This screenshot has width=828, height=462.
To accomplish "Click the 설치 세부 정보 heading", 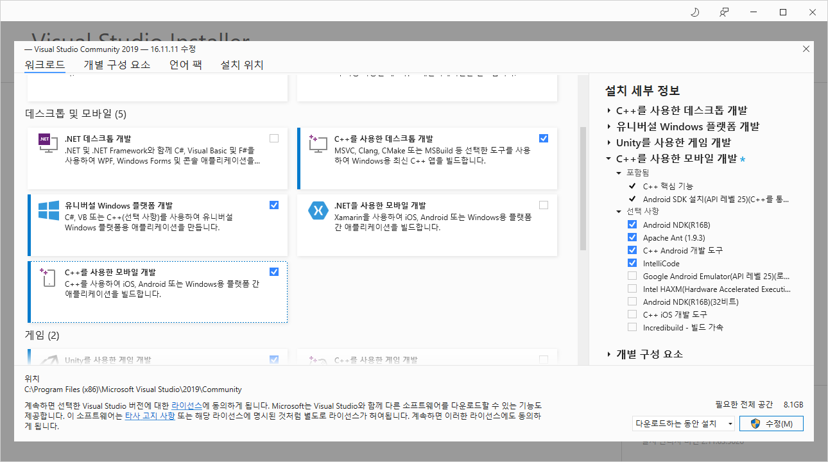I will [643, 90].
